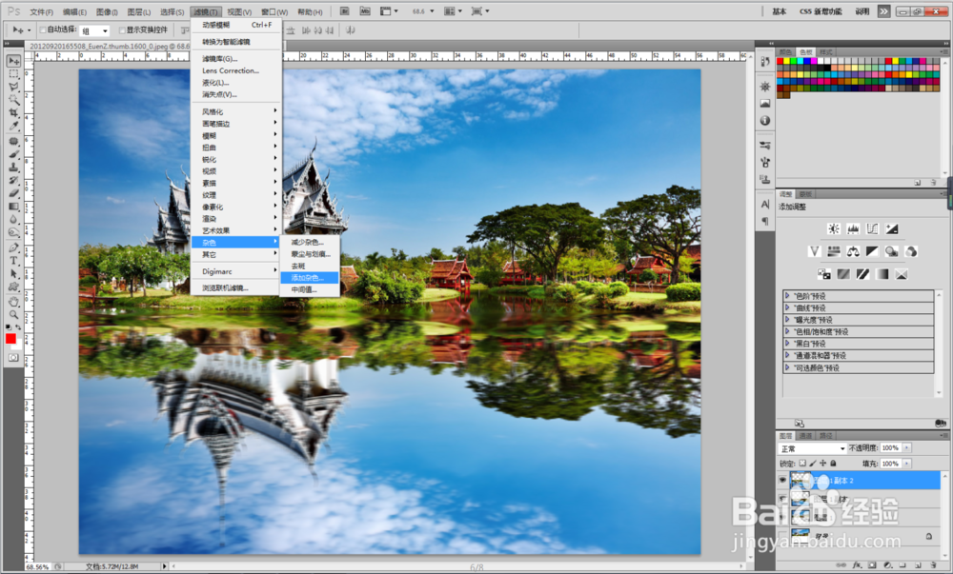Open the 不透明度 opacity slider arrow
The height and width of the screenshot is (574, 953).
point(907,447)
